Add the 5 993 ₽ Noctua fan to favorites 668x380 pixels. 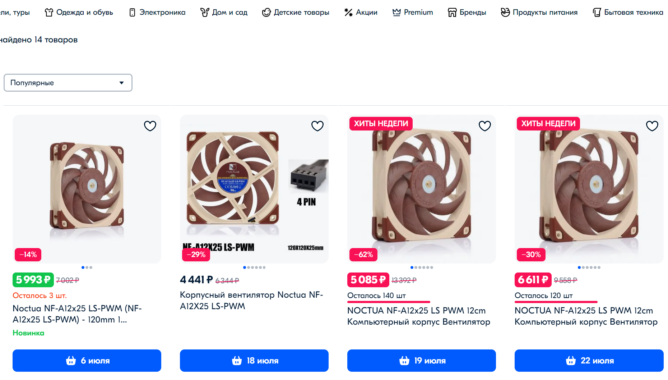(150, 126)
